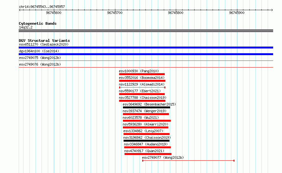Select the red bar under nsv4740917 (Quan2021)

point(148,154)
